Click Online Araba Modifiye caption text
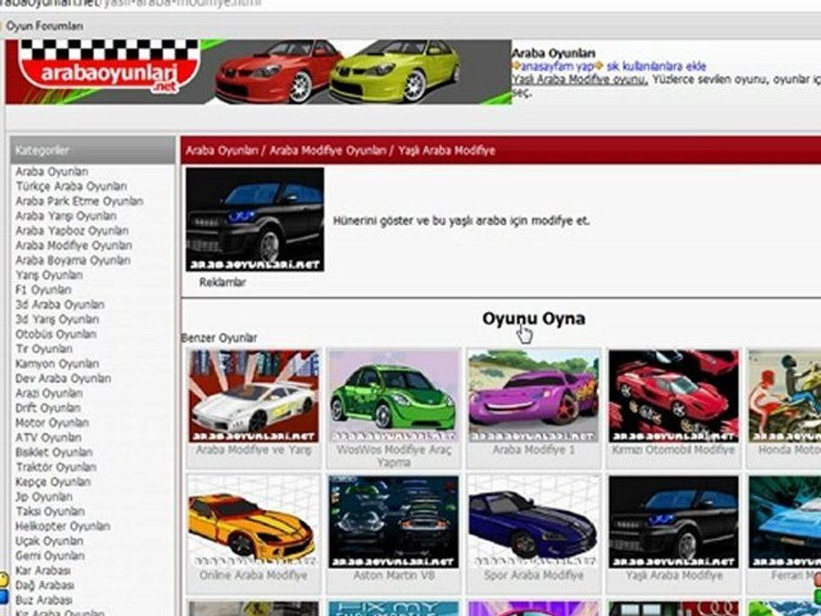 click(x=253, y=575)
